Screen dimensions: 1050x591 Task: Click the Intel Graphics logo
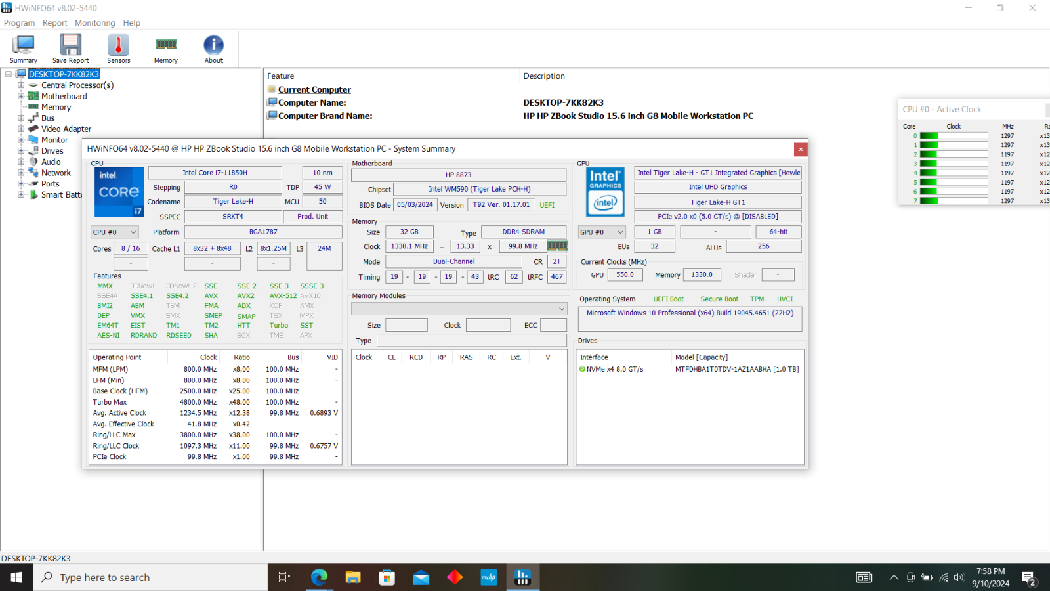pos(605,192)
